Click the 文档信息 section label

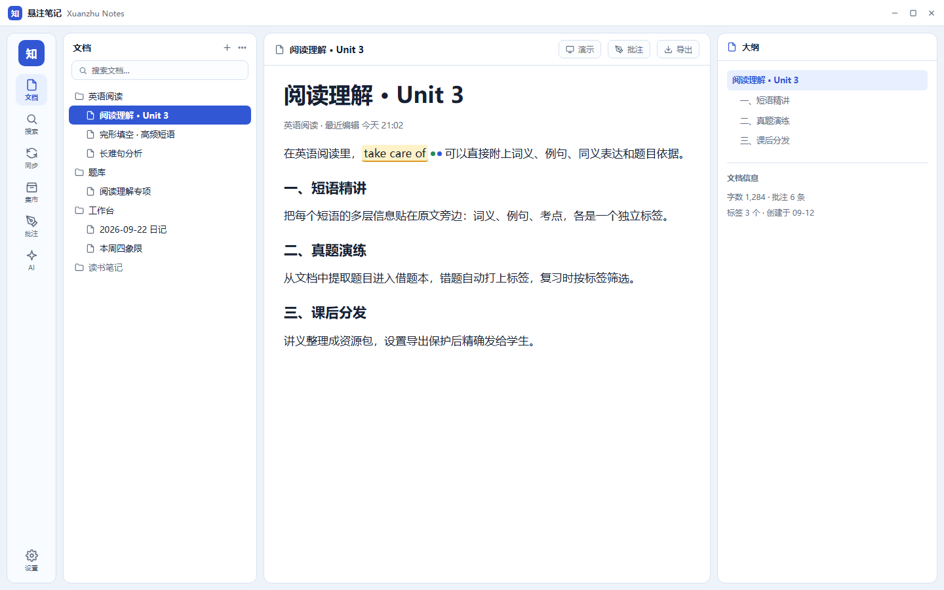(743, 178)
